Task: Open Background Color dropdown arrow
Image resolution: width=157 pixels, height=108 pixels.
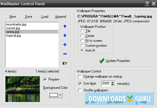Action: [x=60, y=95]
